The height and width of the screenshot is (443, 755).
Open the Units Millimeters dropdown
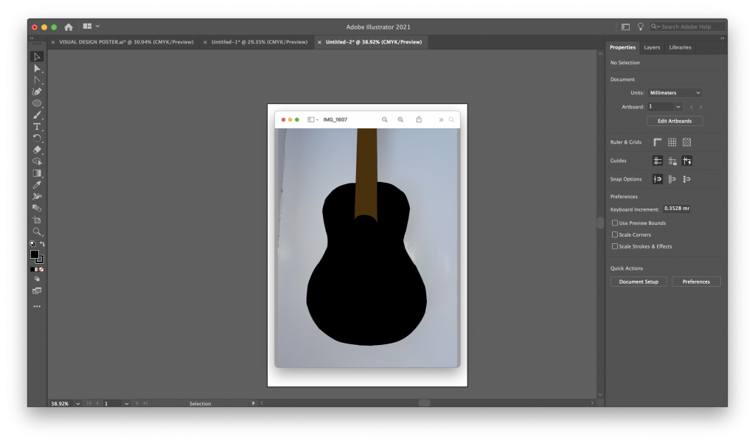click(675, 93)
